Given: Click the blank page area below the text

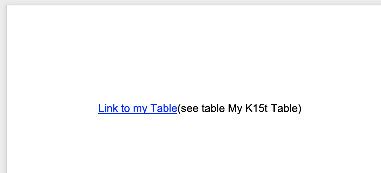Looking at the screenshot, I should tap(192, 144).
